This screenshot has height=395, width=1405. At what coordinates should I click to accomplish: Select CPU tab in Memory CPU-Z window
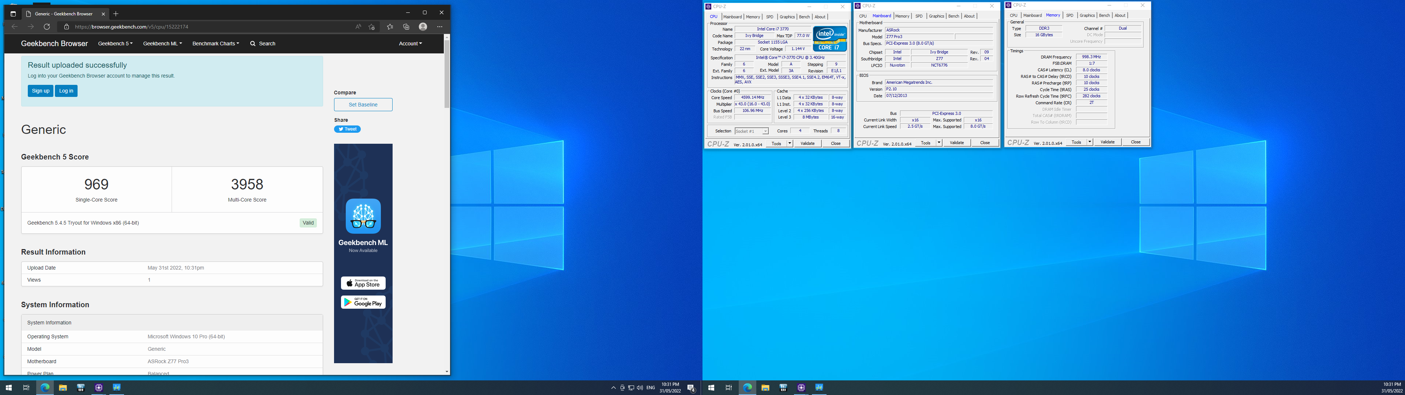[x=1014, y=15]
